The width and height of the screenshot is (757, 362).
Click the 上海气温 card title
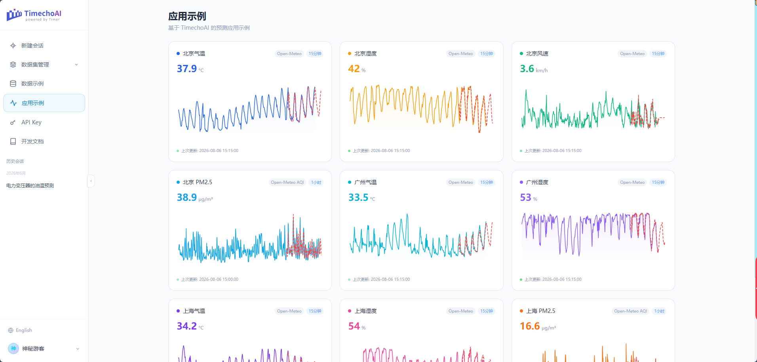(x=194, y=311)
